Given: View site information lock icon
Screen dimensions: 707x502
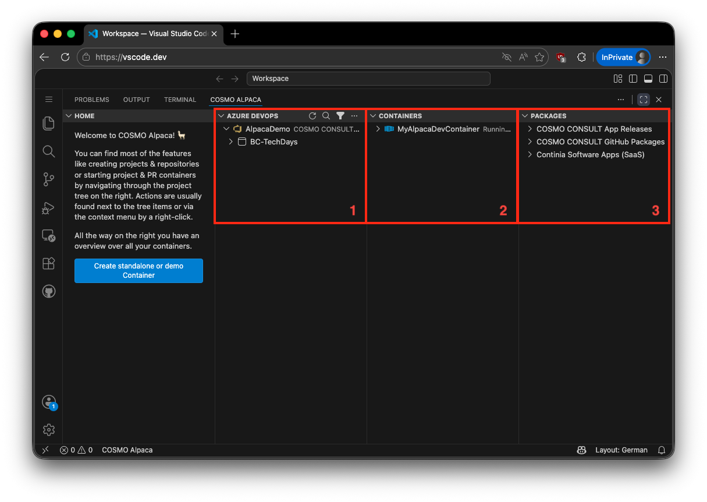Looking at the screenshot, I should (x=86, y=57).
